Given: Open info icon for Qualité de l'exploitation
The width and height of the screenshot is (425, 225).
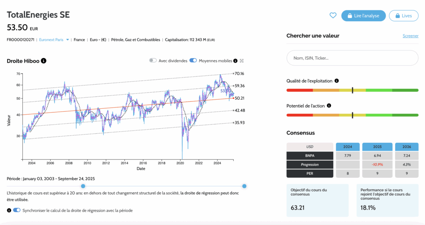Looking at the screenshot, I should coord(337,81).
